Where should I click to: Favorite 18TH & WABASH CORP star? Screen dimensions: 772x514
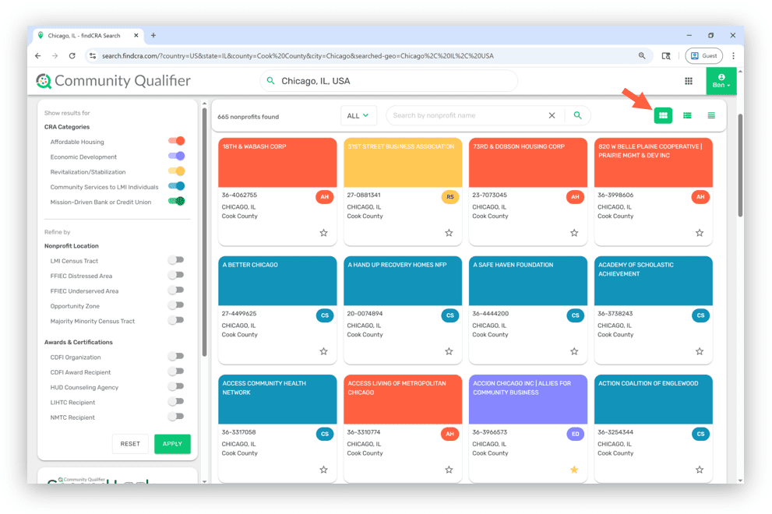coord(323,233)
